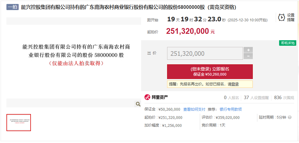Click the 加价幅度 ¥1,256,000 value
The width and height of the screenshot is (299, 143).
pyautogui.click(x=163, y=125)
